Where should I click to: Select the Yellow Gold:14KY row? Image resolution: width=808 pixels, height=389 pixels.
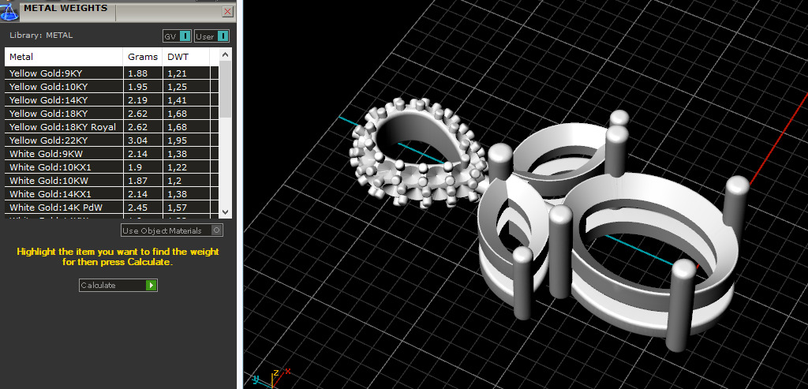click(112, 100)
